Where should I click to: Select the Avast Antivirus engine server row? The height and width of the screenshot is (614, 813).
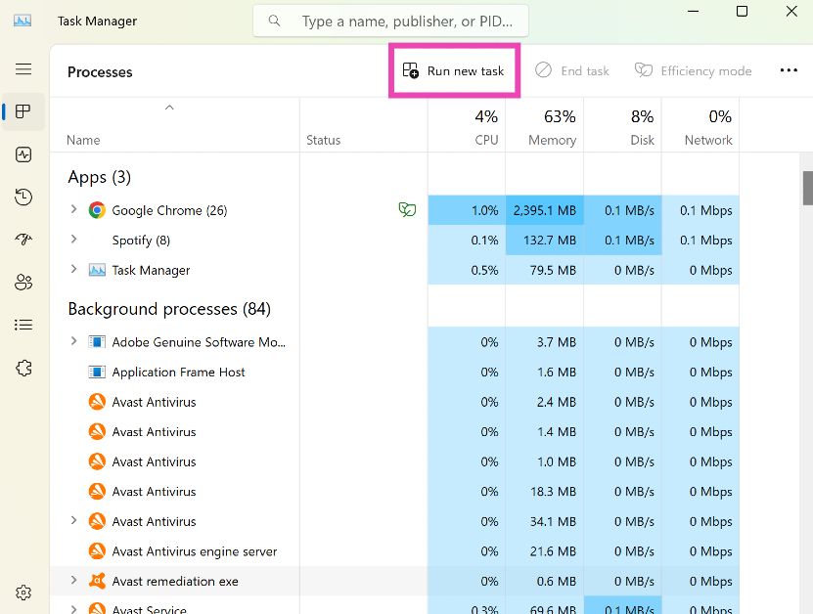194,551
